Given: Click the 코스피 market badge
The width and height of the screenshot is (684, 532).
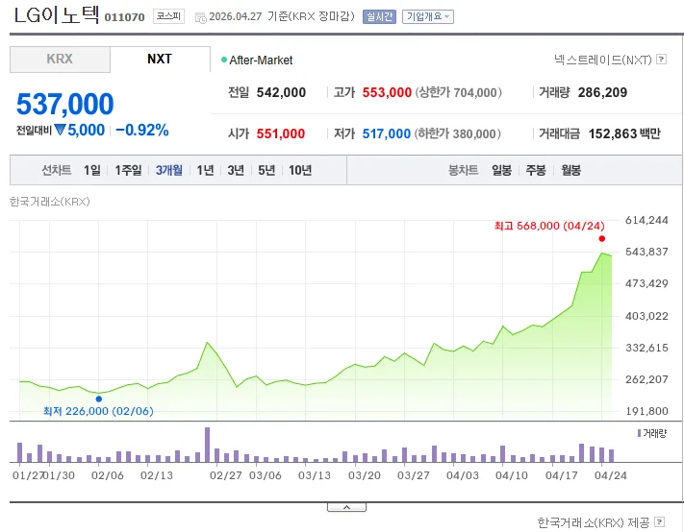Looking at the screenshot, I should point(168,16).
